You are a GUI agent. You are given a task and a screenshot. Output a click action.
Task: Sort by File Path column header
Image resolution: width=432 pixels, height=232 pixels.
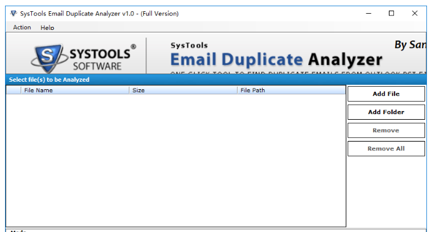pyautogui.click(x=291, y=90)
